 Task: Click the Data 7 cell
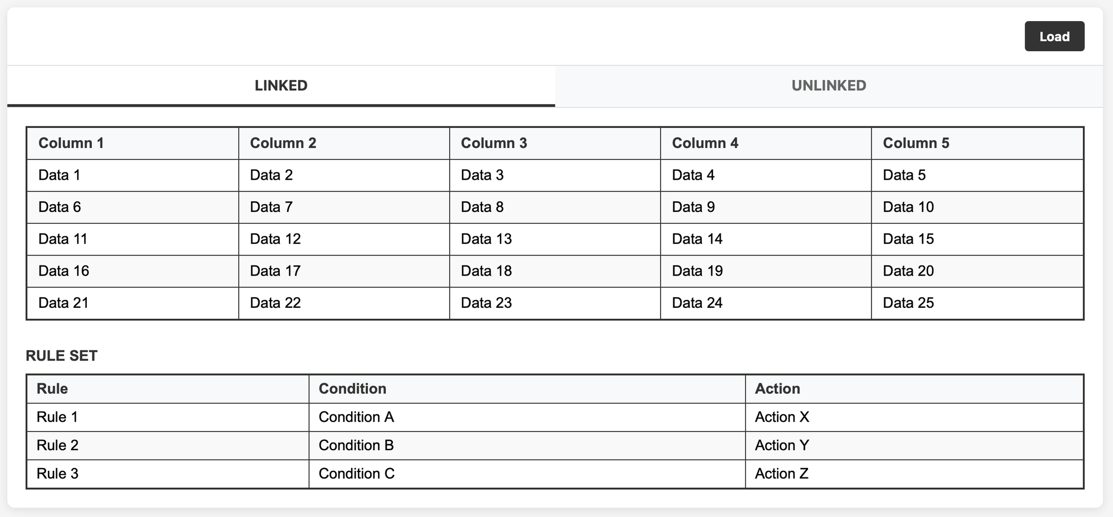pyautogui.click(x=344, y=207)
